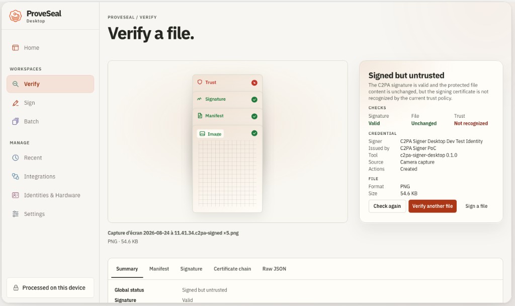The image size is (515, 306).
Task: Click the Signature layer card
Action: coord(227,100)
